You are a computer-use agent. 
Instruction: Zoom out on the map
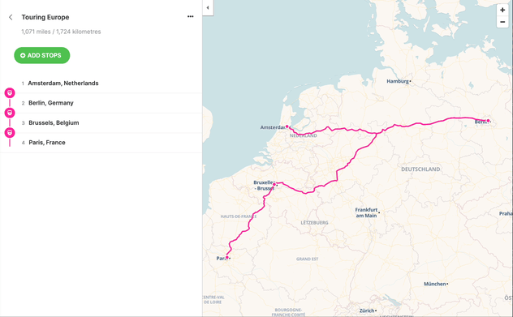[502, 22]
